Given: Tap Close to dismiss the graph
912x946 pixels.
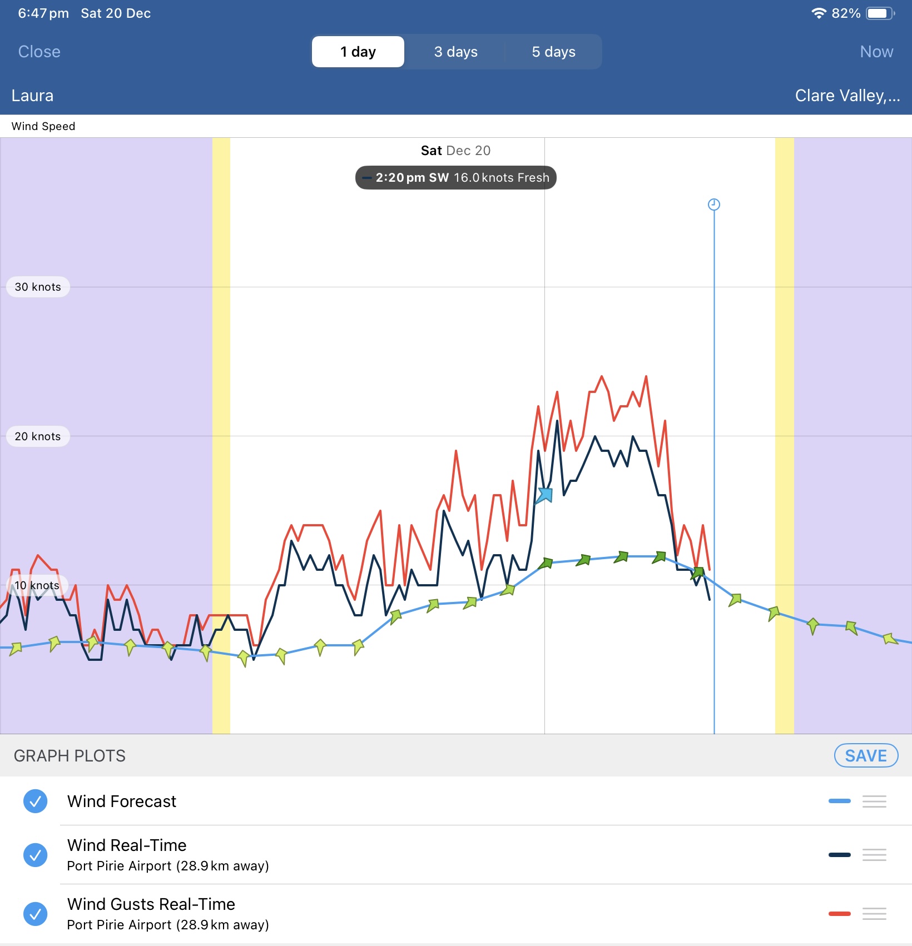Looking at the screenshot, I should pyautogui.click(x=39, y=52).
